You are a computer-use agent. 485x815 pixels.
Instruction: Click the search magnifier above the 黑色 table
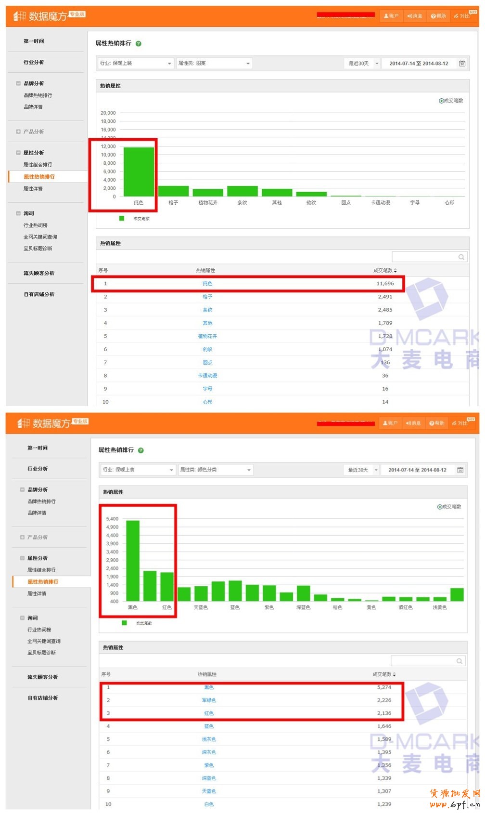pos(459,661)
